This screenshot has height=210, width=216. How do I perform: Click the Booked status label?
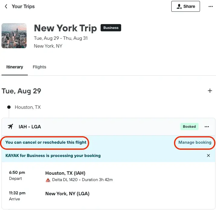pos(189,127)
